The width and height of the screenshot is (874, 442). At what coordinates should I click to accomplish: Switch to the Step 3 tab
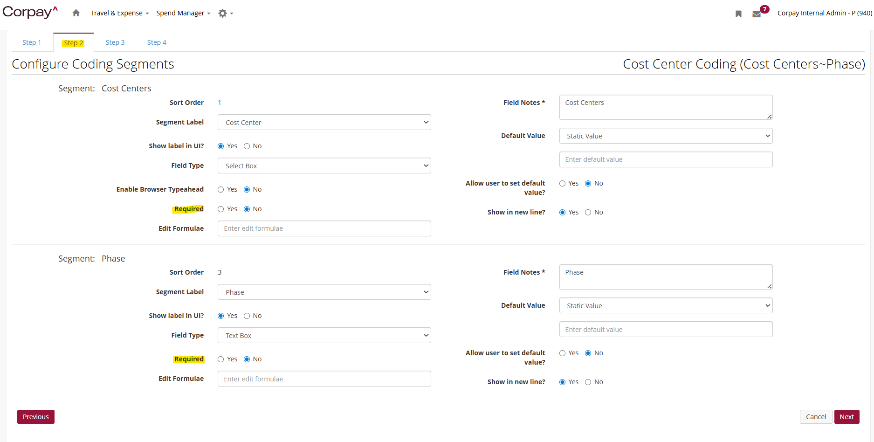[115, 42]
